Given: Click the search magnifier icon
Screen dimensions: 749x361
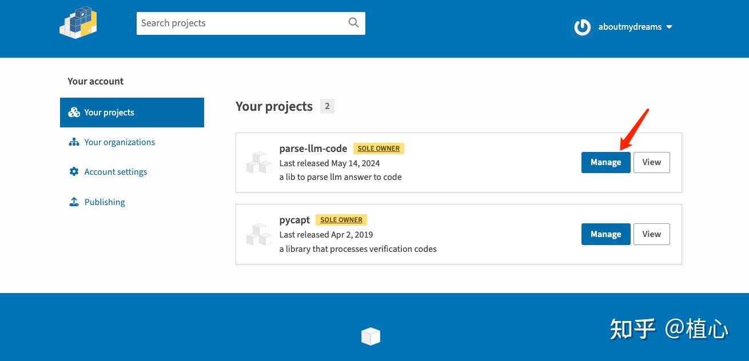Looking at the screenshot, I should coord(353,23).
